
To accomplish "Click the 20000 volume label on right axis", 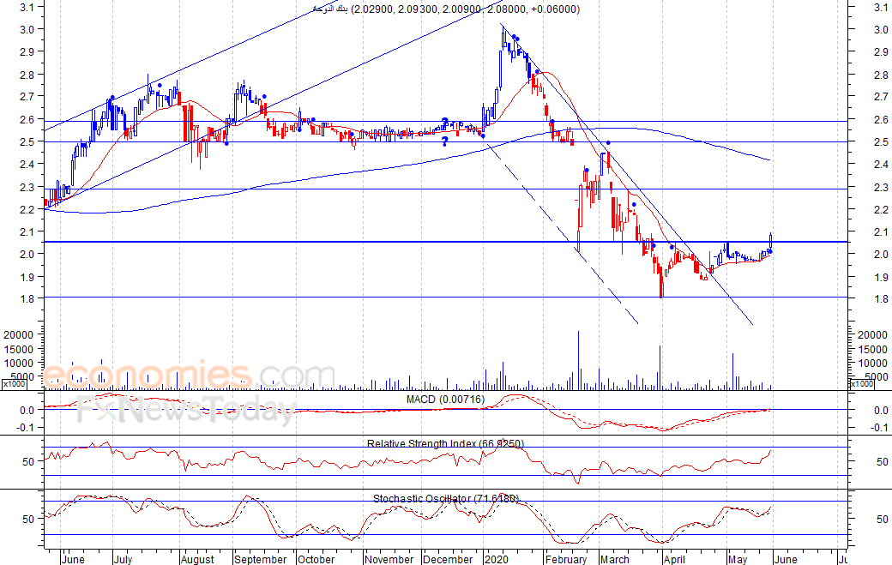I will [873, 334].
